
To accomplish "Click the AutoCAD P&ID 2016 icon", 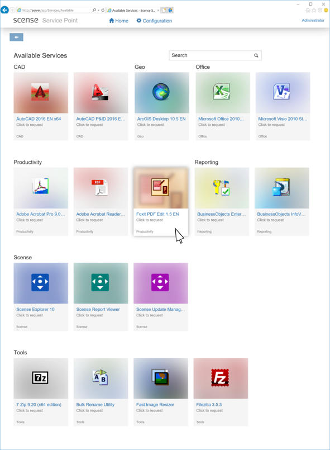I will coord(100,92).
